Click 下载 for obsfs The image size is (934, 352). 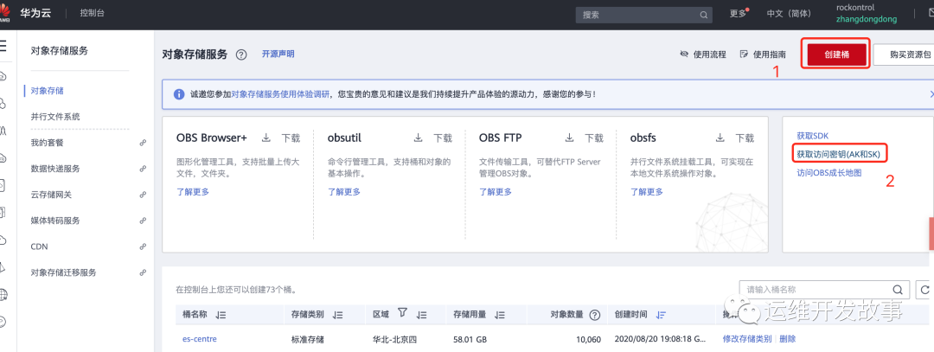pos(745,138)
